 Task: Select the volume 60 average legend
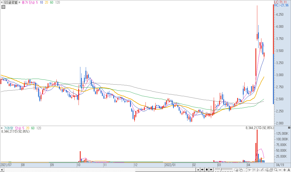33,128
